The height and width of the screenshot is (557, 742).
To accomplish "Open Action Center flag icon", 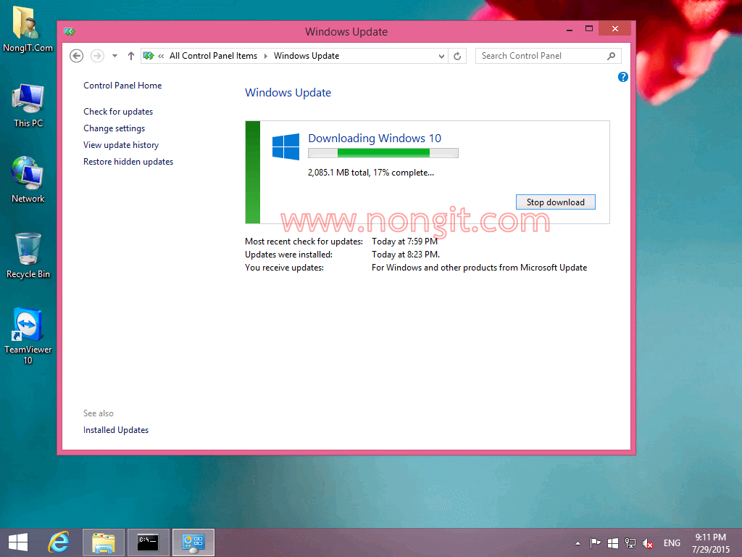I will point(596,543).
